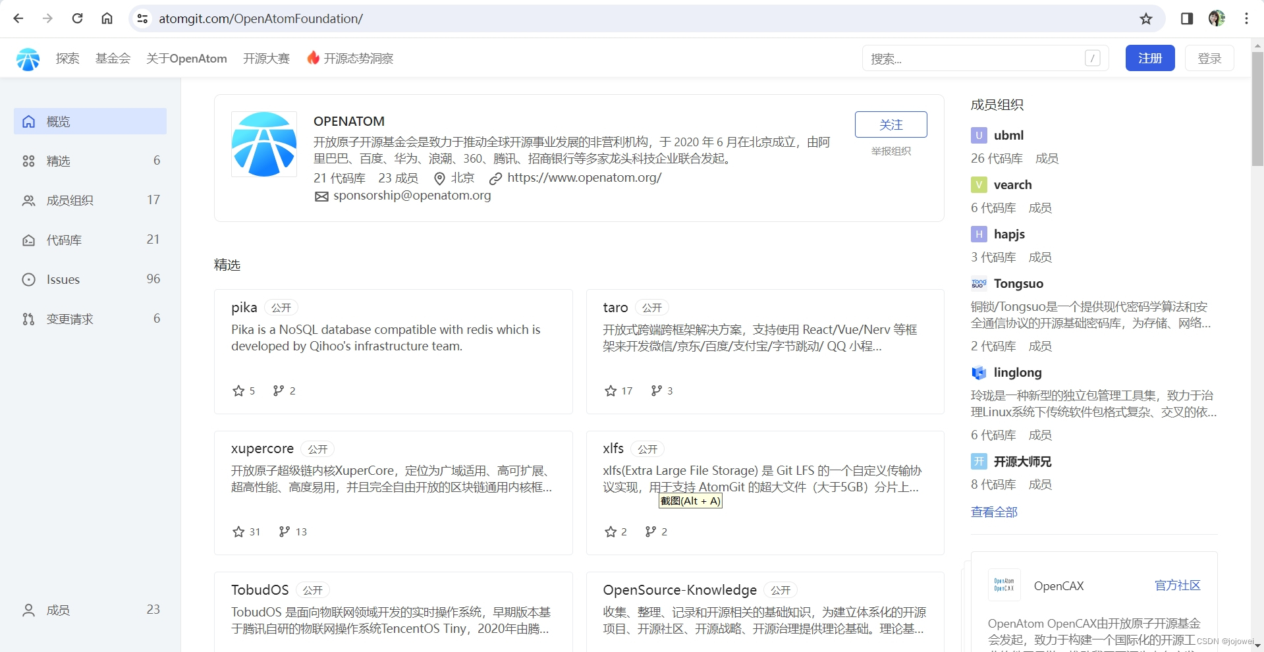Open the xupercore repository title

[x=262, y=448]
